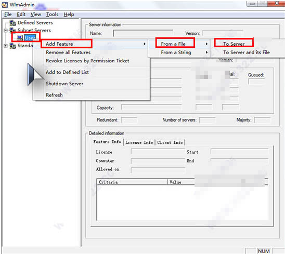Click the Number of servers field
285x254 pixels.
tap(208, 120)
